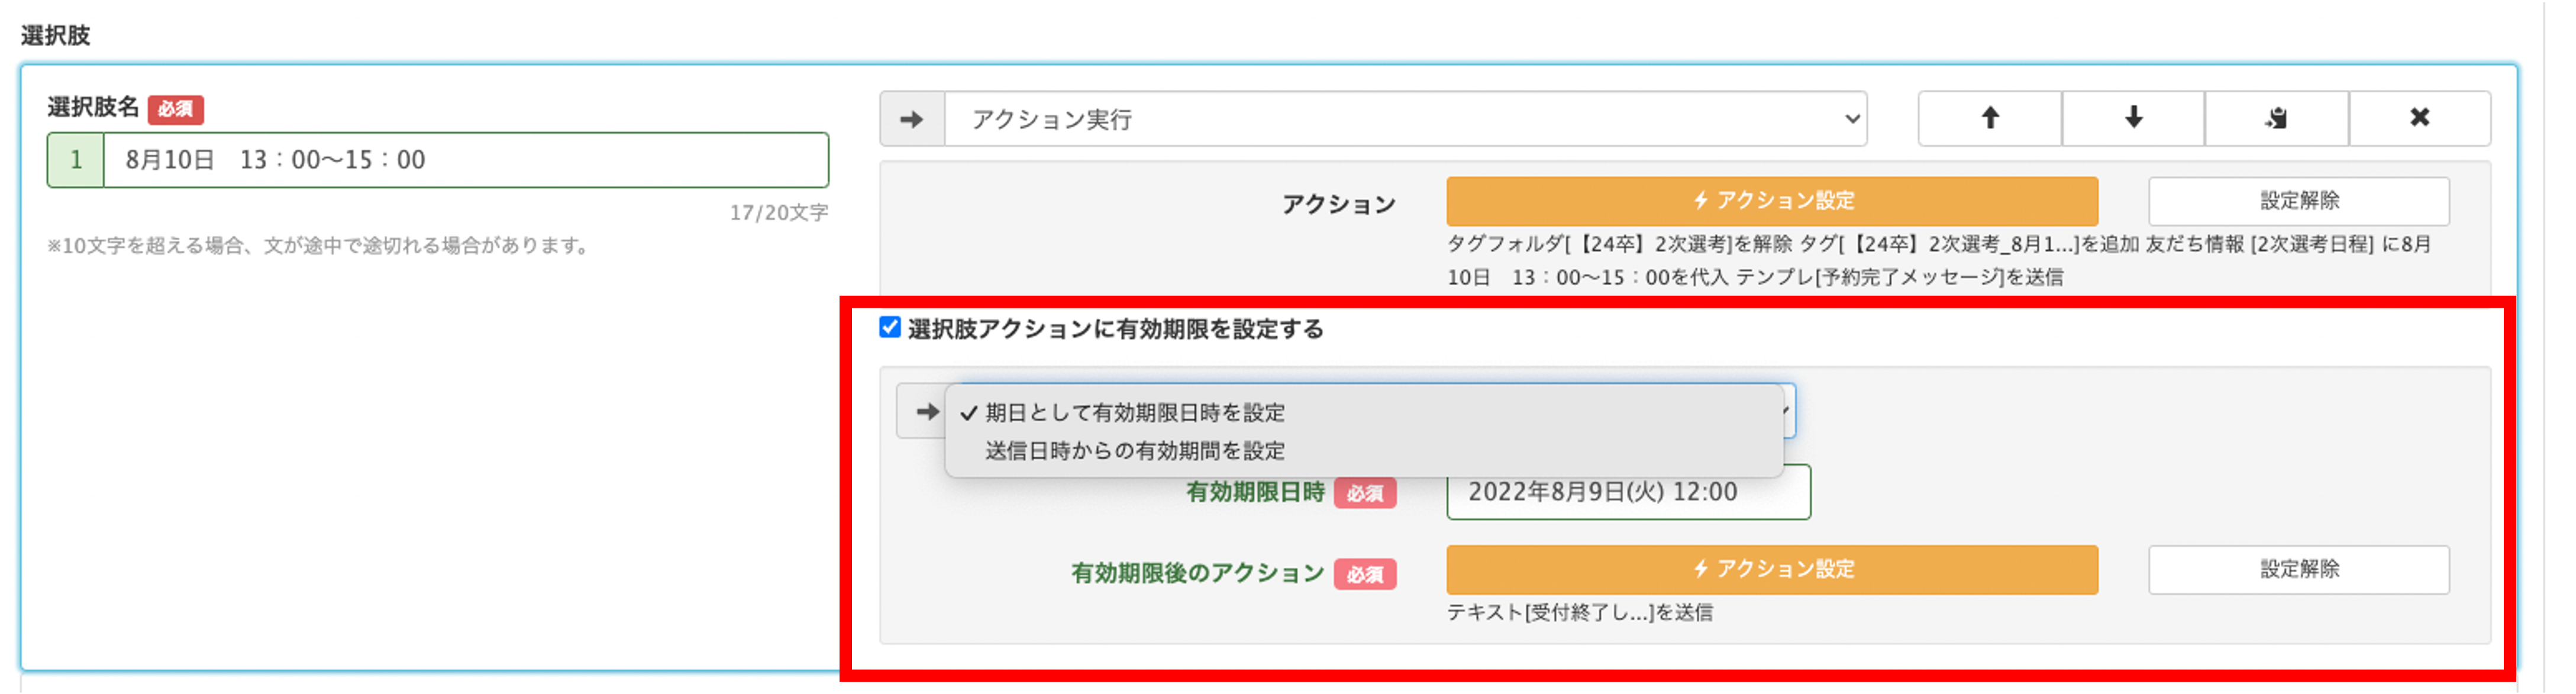Viewport: 2576px width, 694px height.
Task: Click the 選択肢アクションに有効期限を設定する label
Action: [1115, 329]
